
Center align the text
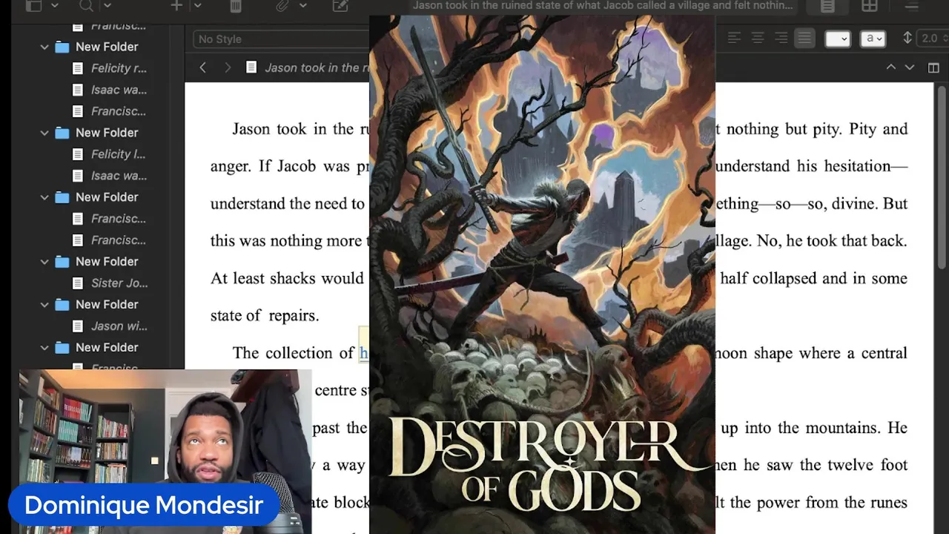pos(758,38)
